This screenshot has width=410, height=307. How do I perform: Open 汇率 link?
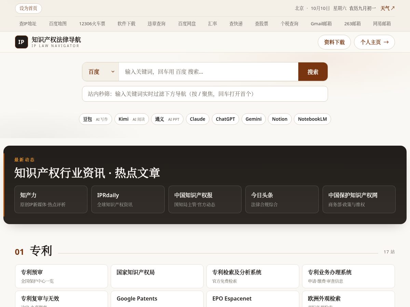(x=213, y=24)
